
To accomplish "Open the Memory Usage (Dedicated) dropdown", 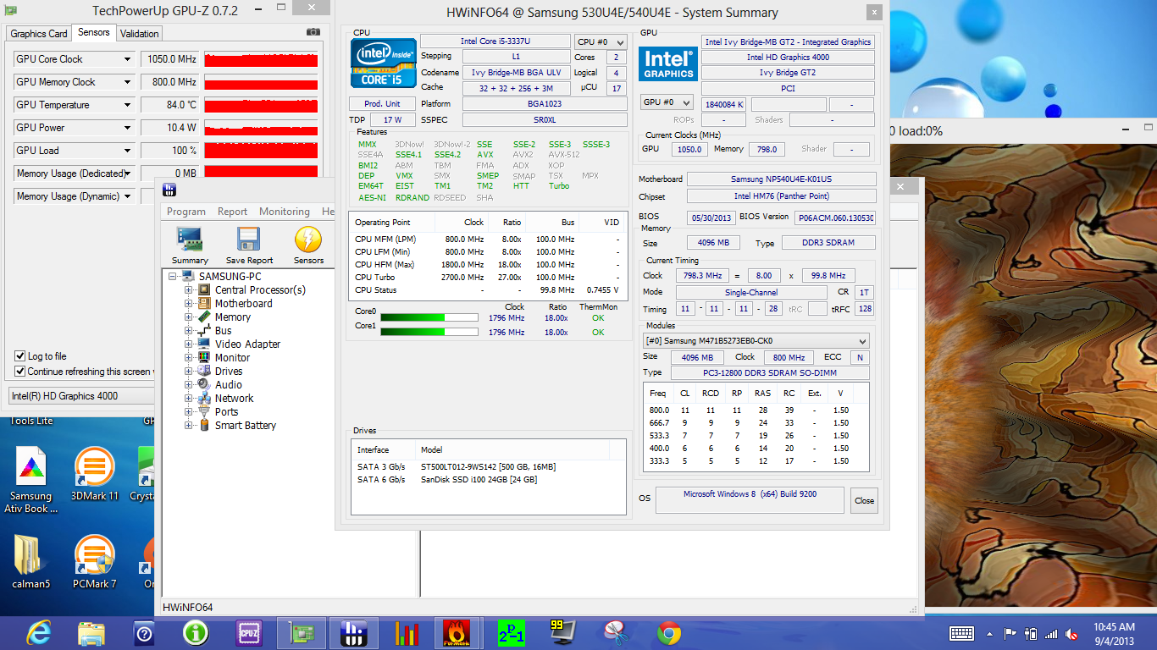I will (x=128, y=174).
